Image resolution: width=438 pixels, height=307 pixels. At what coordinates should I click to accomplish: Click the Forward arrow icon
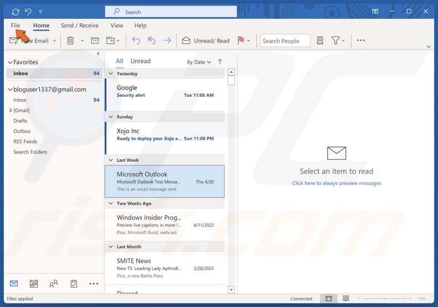(x=167, y=41)
